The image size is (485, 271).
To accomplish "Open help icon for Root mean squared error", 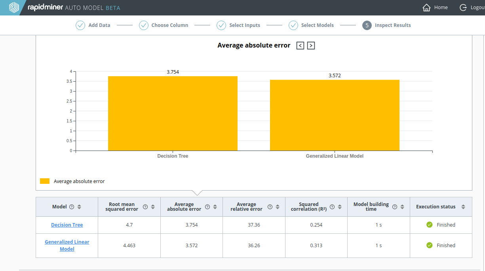I will click(x=145, y=207).
